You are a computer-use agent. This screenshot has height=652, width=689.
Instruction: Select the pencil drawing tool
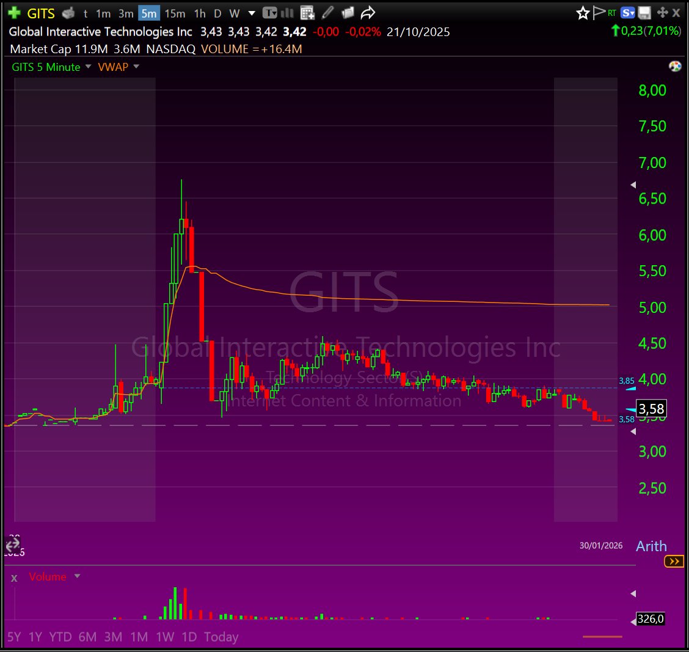tap(327, 13)
